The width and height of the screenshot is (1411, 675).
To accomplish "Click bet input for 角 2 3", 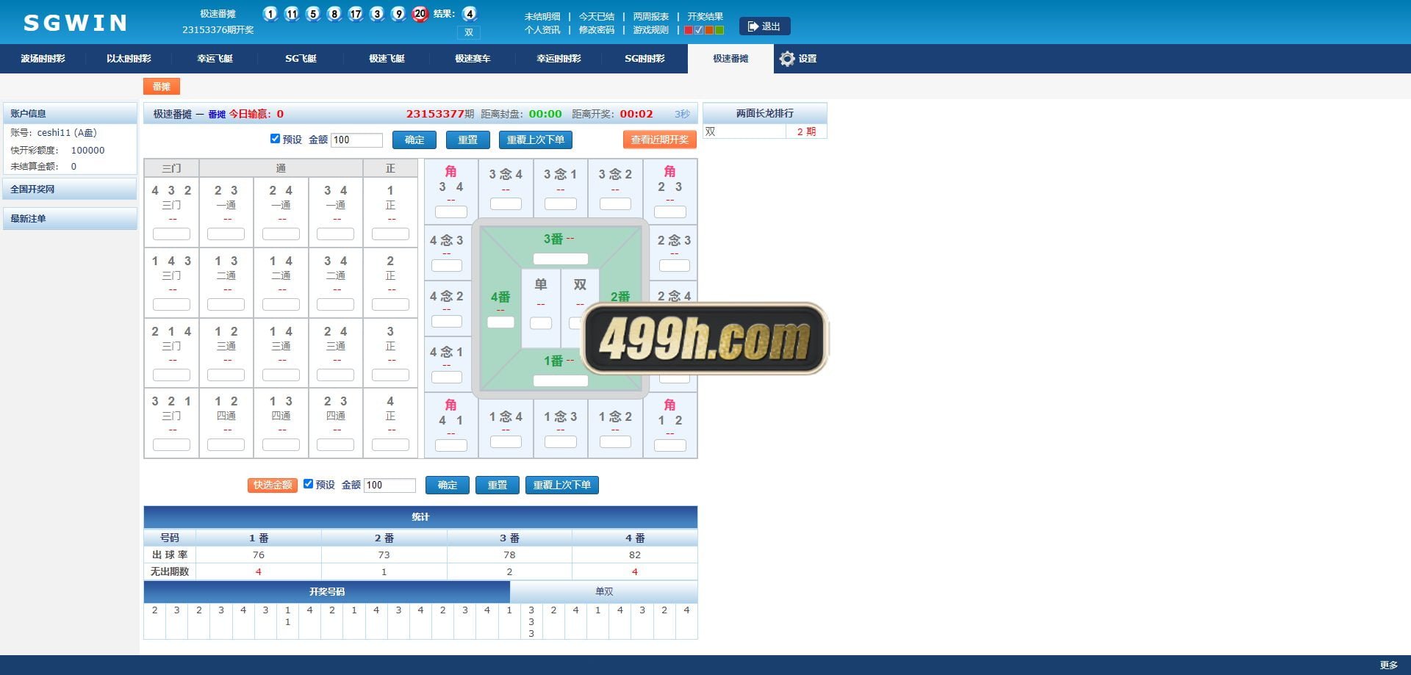I will click(670, 212).
